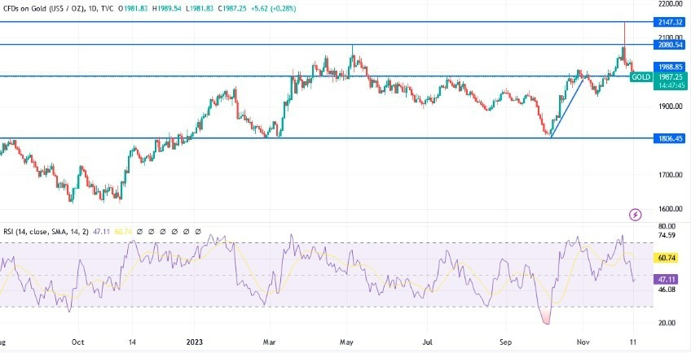691x353 pixels.
Task: Click the 80.00 RSI axis label
Action: click(x=666, y=228)
